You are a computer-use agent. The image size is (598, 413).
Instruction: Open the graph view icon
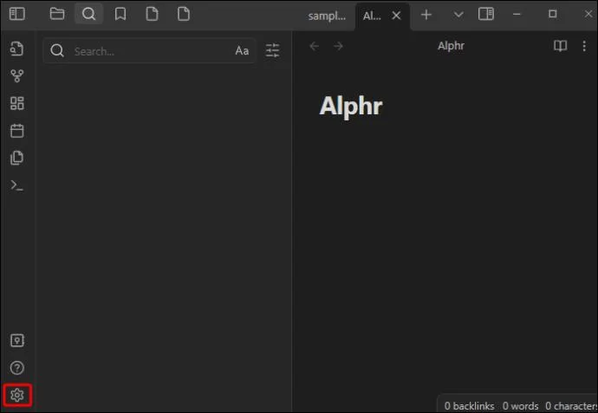tap(17, 76)
